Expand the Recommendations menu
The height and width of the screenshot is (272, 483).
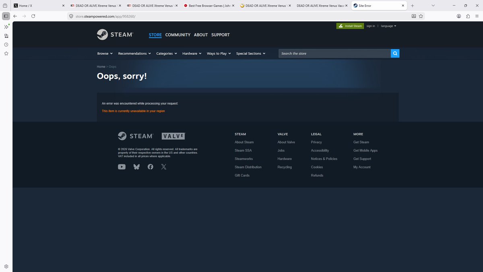point(134,53)
